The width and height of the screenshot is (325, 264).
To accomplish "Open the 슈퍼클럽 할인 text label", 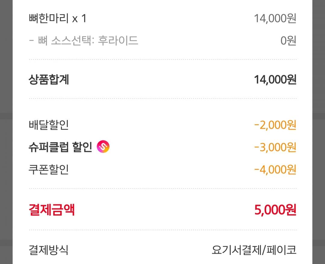I will (60, 147).
